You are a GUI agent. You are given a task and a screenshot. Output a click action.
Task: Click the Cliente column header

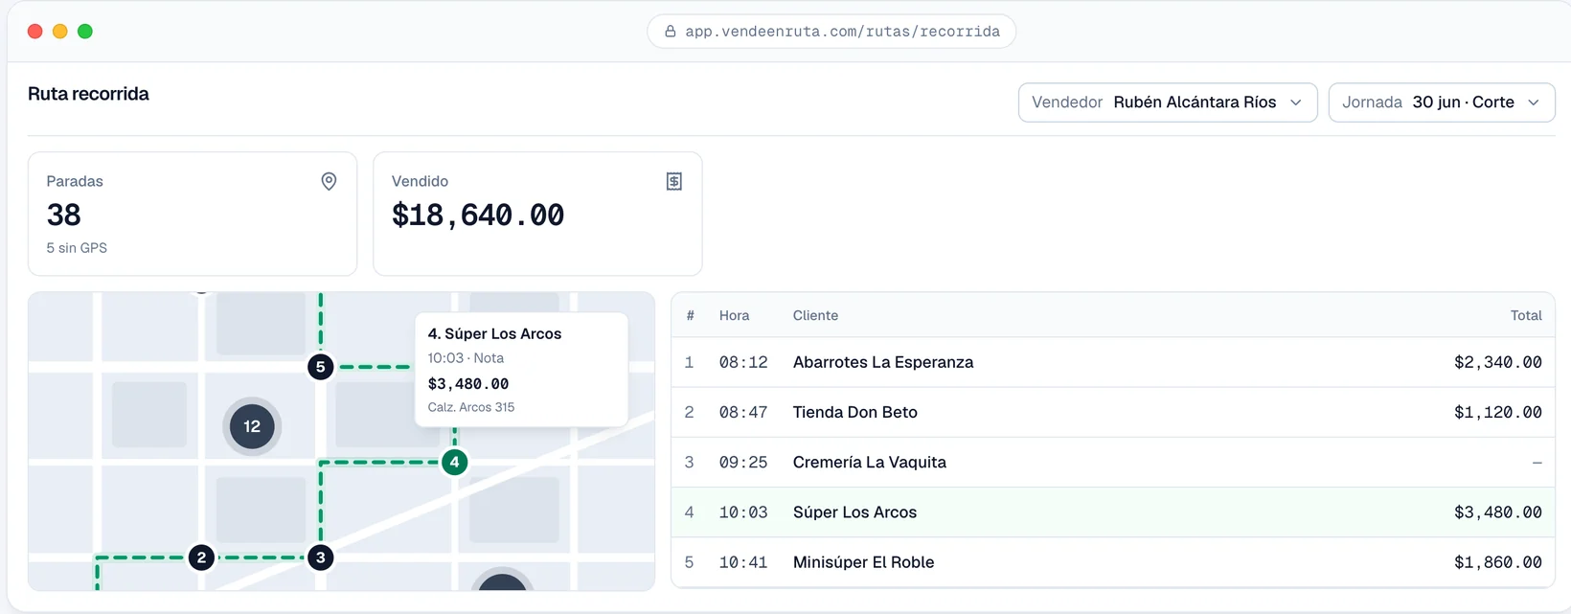815,315
